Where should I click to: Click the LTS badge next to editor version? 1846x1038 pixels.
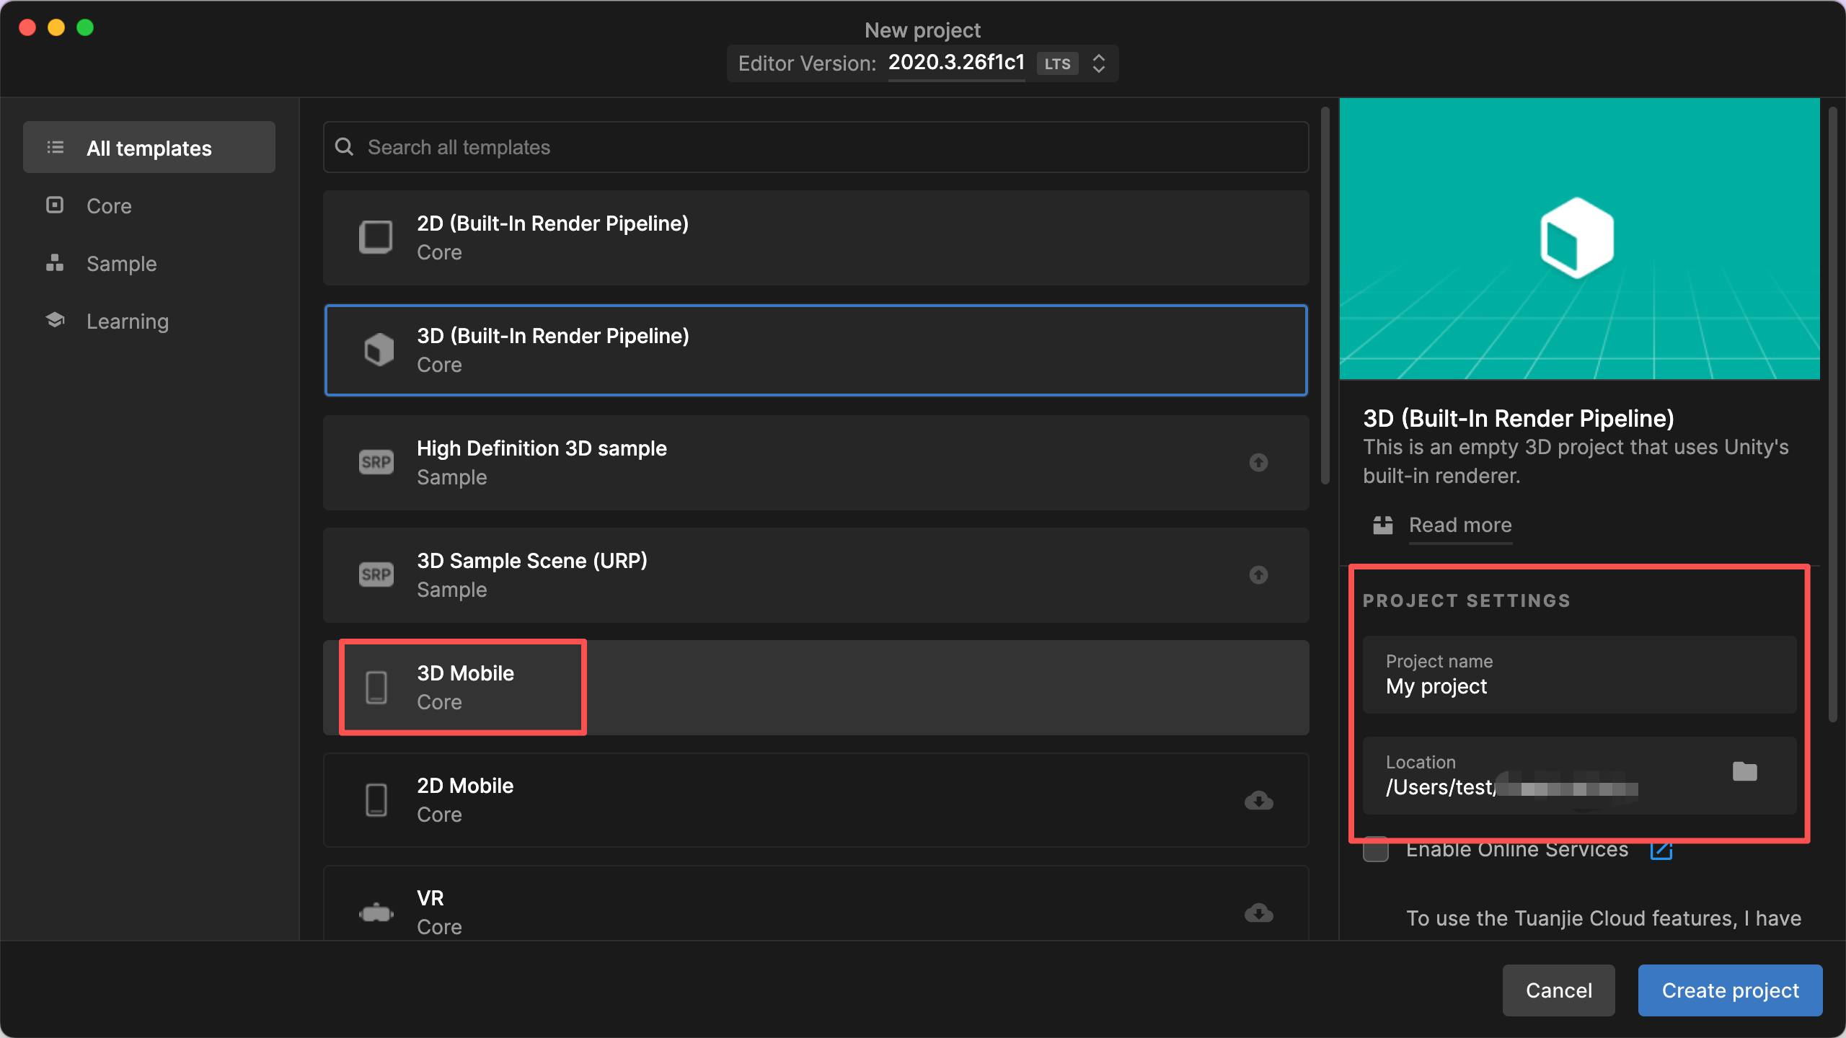pos(1057,63)
